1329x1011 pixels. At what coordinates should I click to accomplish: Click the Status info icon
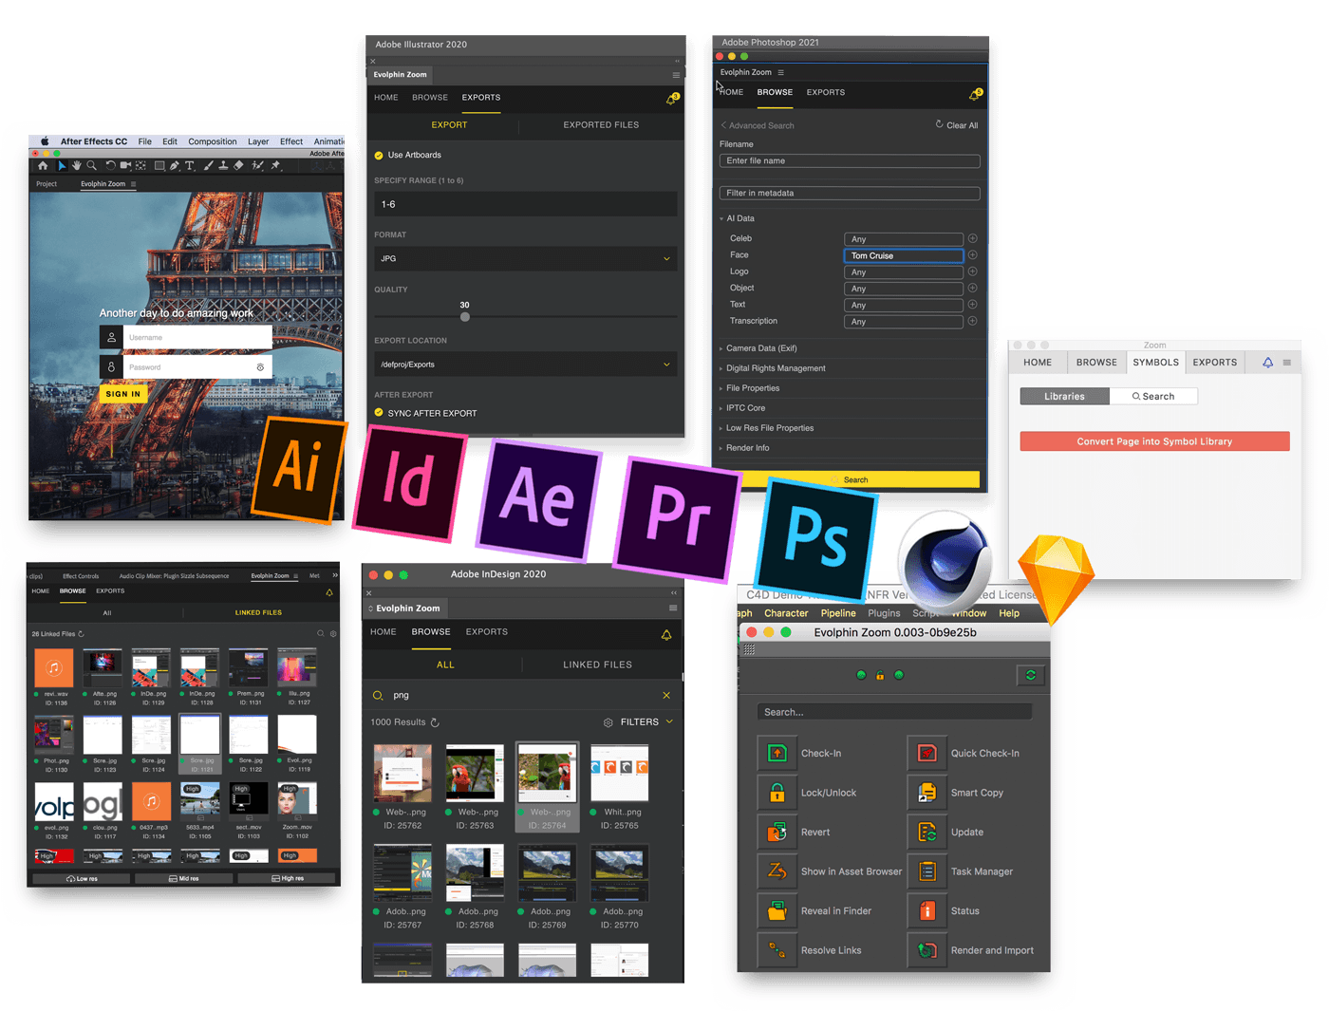[x=927, y=910]
